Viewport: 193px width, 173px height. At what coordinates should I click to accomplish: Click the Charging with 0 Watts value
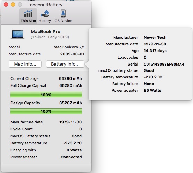click(x=74, y=150)
